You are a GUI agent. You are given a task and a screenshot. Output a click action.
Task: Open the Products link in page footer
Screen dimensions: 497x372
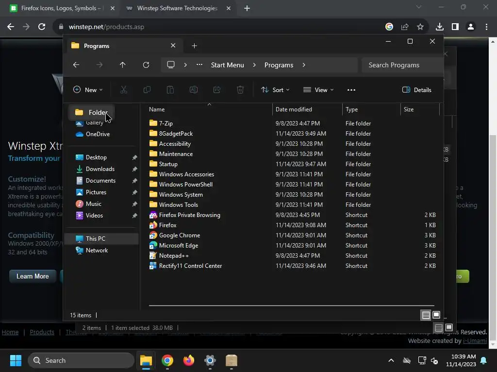tap(42, 332)
